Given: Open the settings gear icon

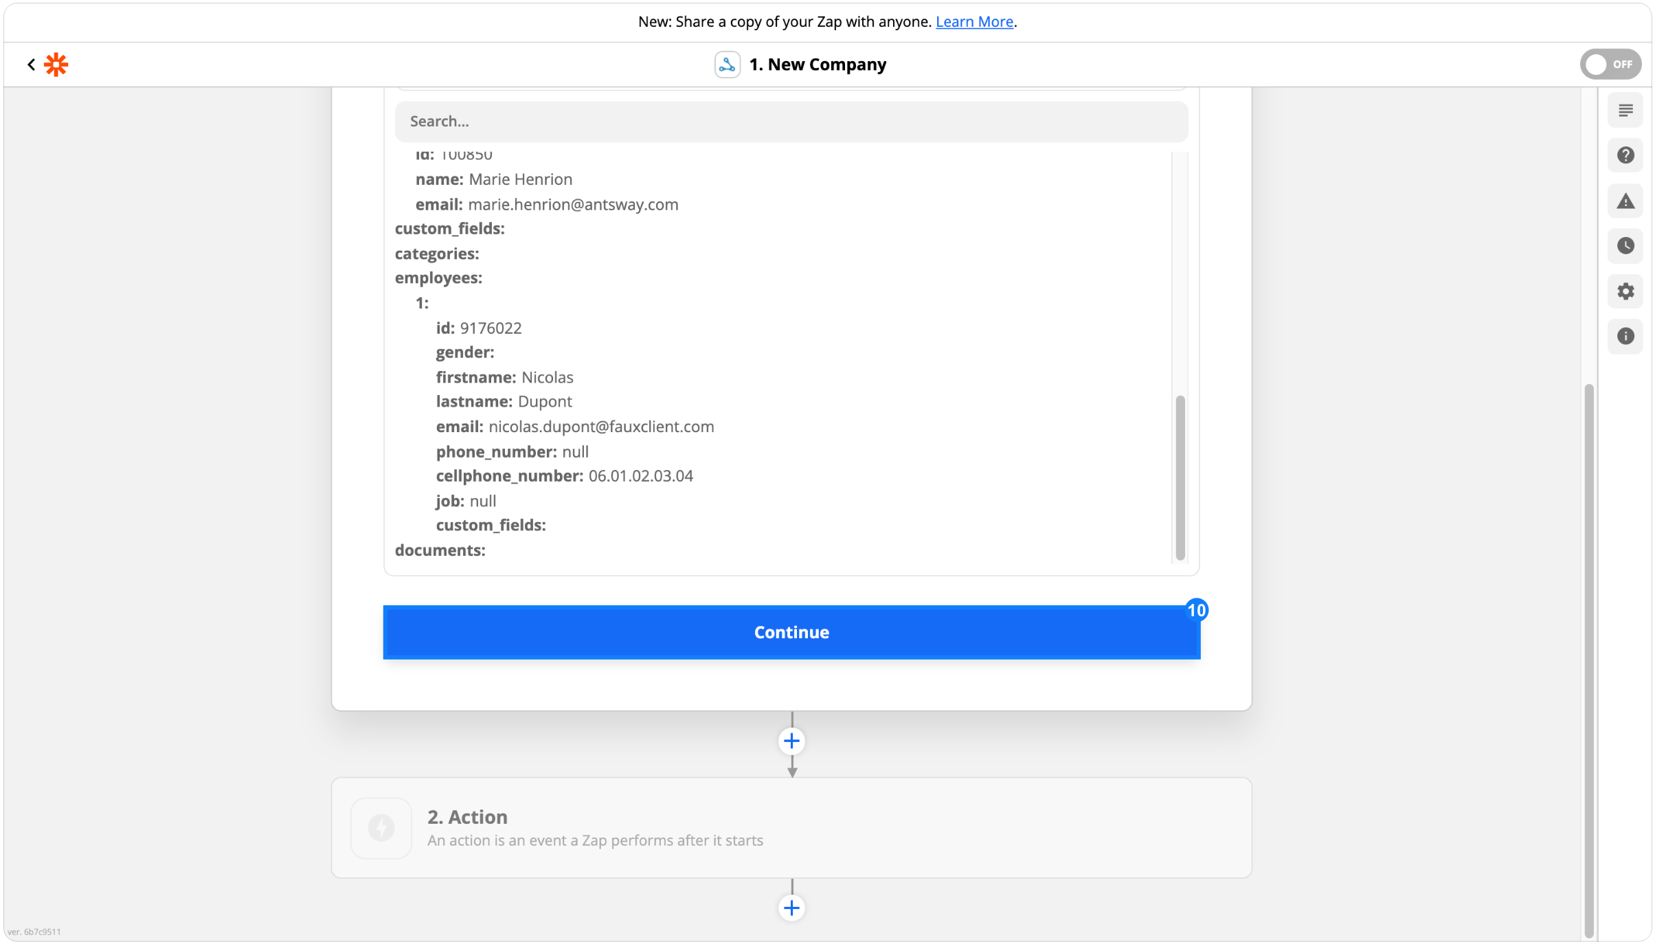Looking at the screenshot, I should 1625,291.
